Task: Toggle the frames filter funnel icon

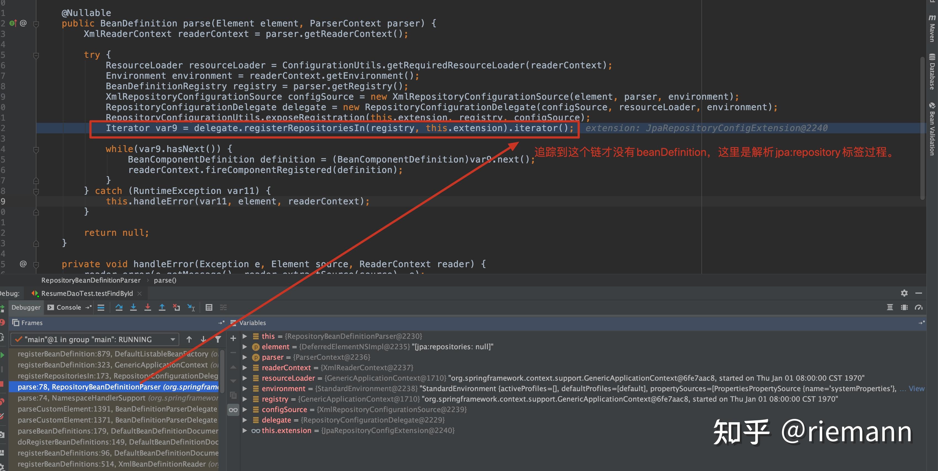Action: click(x=218, y=339)
